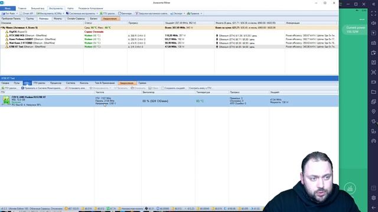
Task: Open the three-dots menu in the green app
Action: point(362,19)
